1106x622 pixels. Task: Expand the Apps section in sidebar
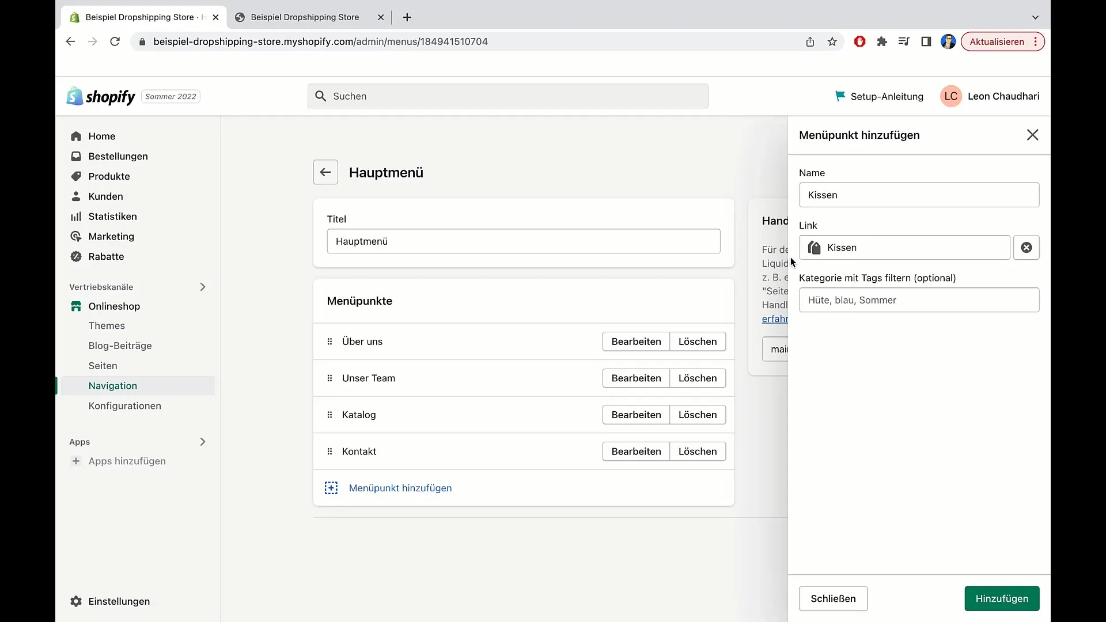pos(203,441)
